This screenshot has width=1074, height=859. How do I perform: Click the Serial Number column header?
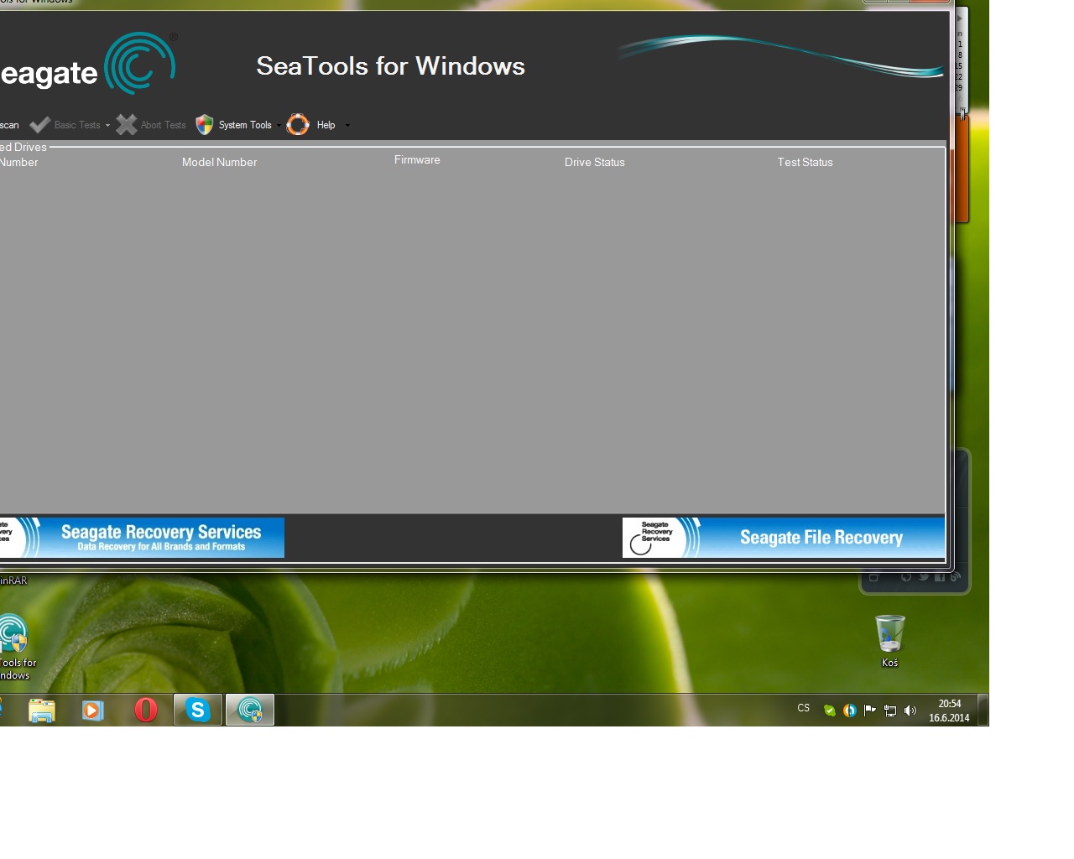pos(18,162)
